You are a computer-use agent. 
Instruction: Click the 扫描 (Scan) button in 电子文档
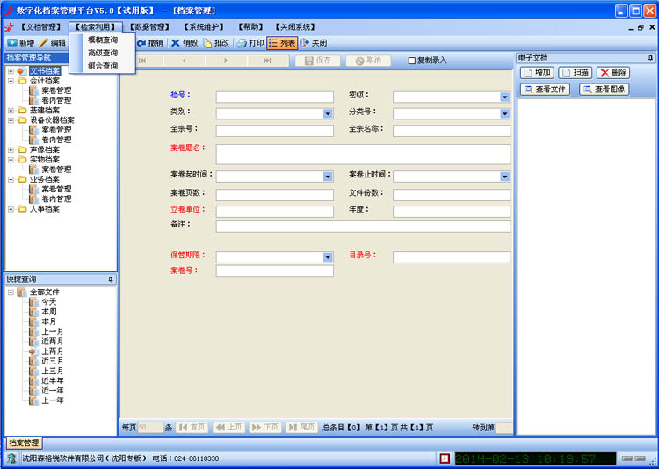[576, 73]
